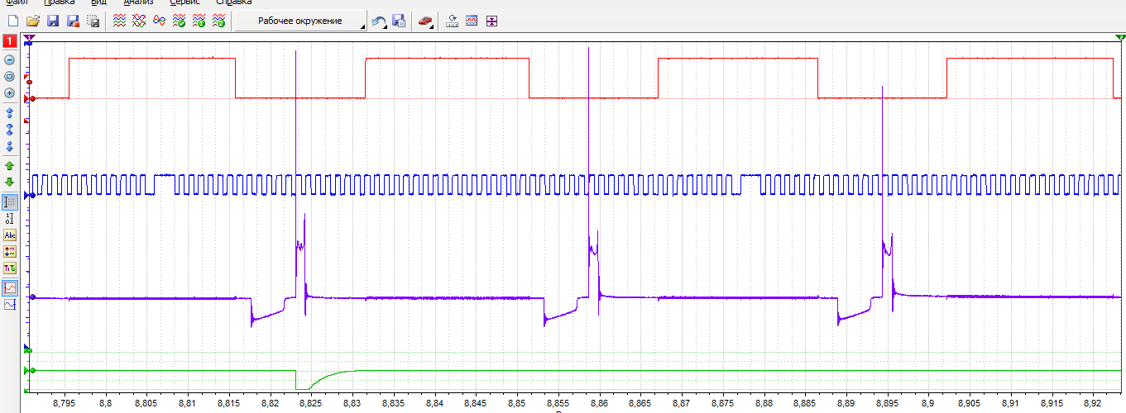Click the red channel zero-level marker
This screenshot has width=1126, height=413.
[30, 98]
